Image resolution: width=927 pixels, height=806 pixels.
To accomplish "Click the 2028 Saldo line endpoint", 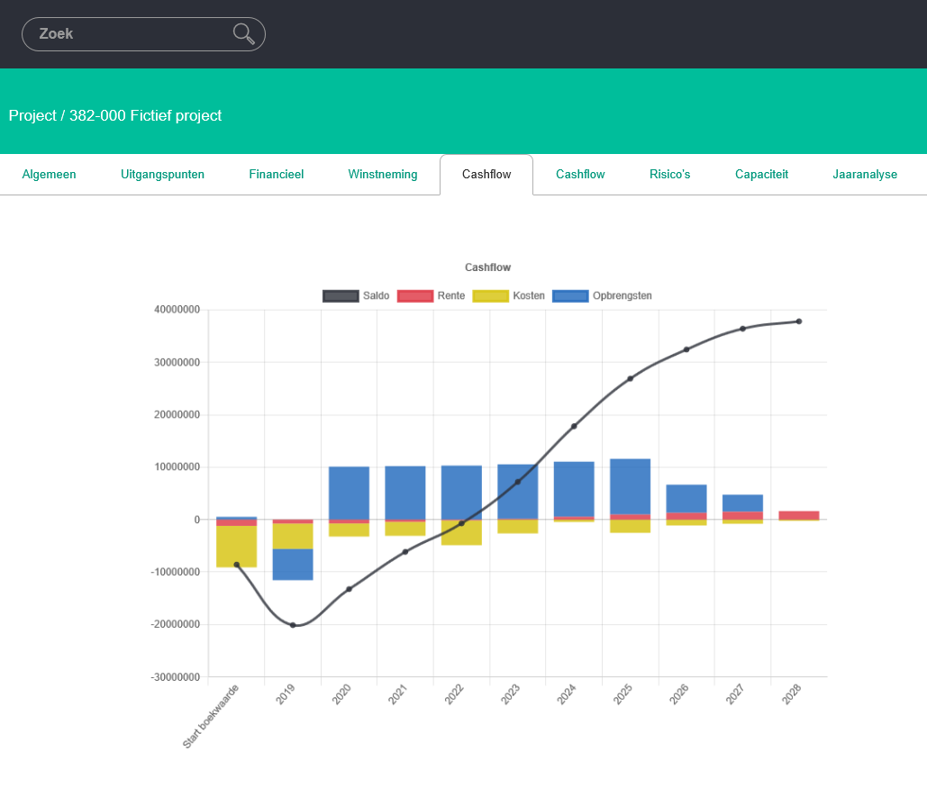I will click(x=799, y=321).
